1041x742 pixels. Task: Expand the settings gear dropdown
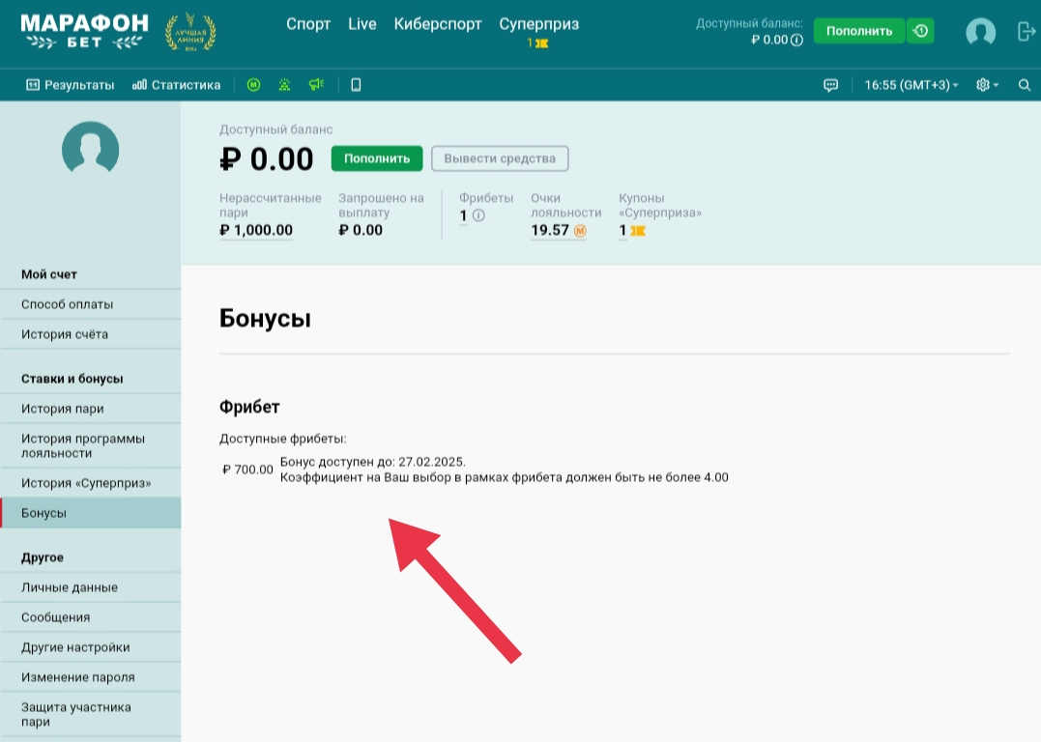click(987, 85)
